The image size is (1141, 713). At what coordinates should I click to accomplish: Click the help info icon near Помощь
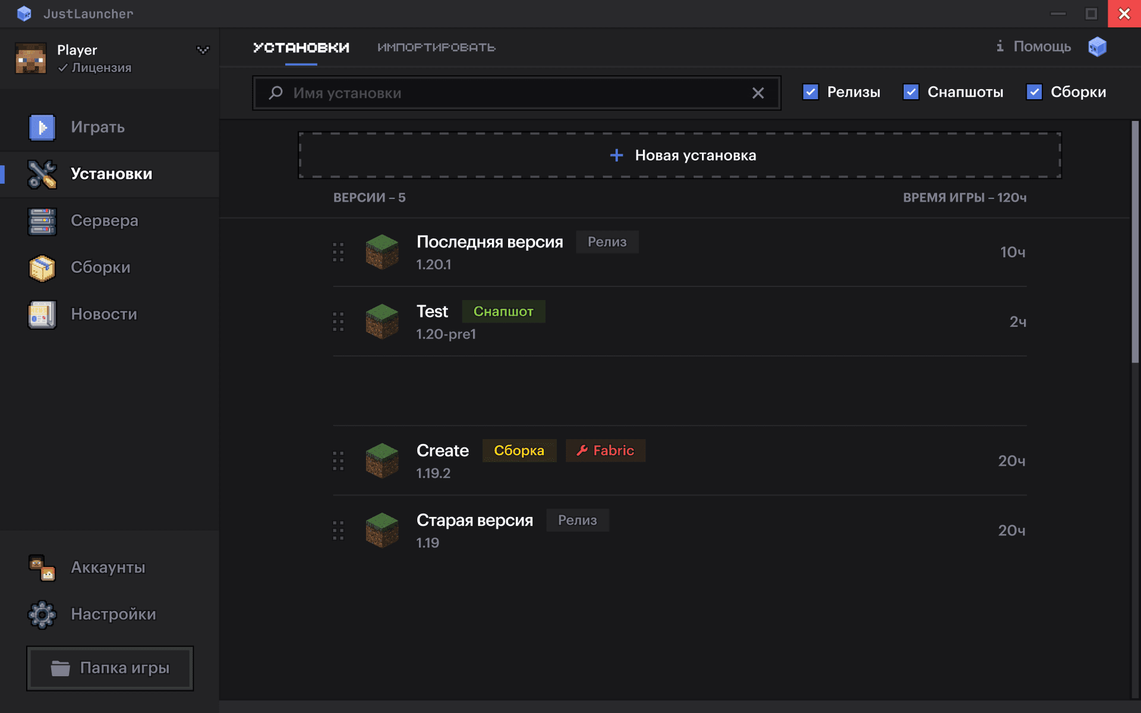coord(1000,46)
